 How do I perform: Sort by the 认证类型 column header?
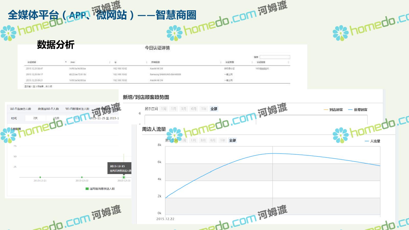tap(230, 62)
